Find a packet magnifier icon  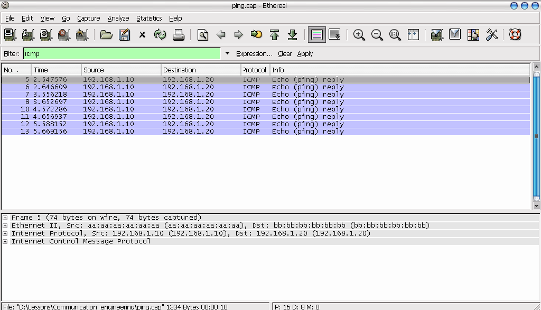203,34
